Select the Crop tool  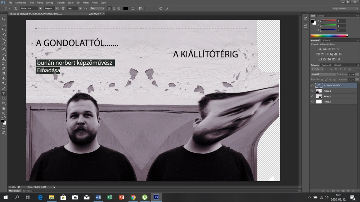point(4,38)
